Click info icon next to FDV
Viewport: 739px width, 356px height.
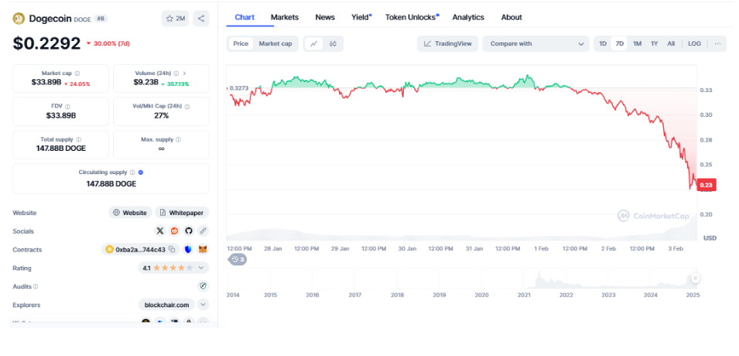(67, 107)
